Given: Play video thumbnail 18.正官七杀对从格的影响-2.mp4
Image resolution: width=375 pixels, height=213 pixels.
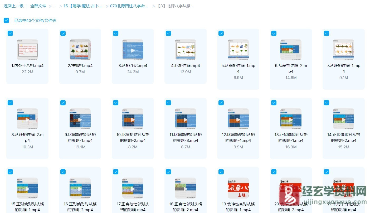Looking at the screenshot, I should tap(186, 188).
